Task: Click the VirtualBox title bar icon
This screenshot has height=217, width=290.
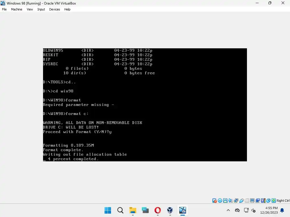Action: (x=3, y=3)
